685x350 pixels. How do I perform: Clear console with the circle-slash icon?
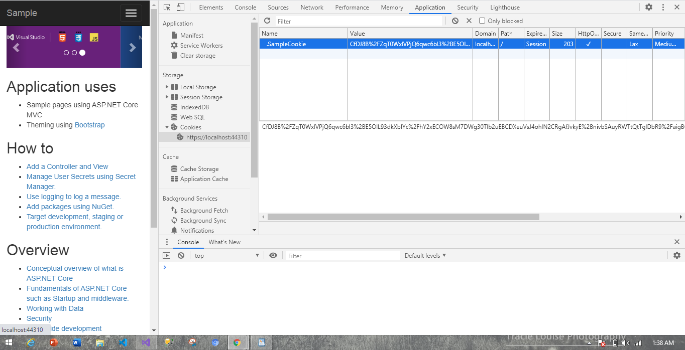181,256
